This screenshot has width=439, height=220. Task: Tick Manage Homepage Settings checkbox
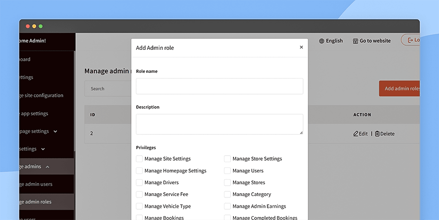(x=140, y=171)
